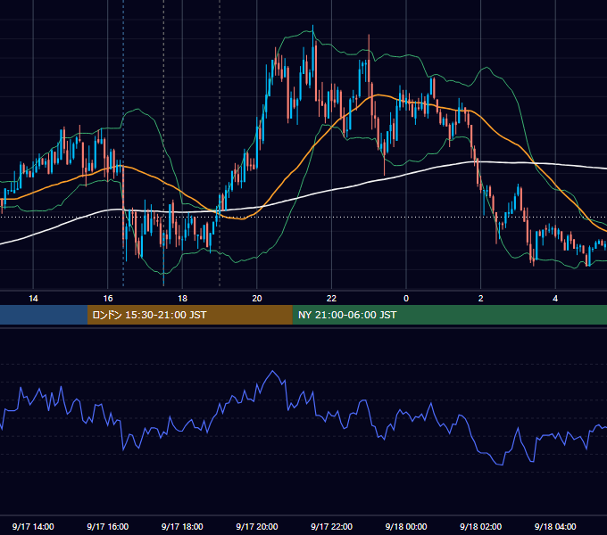Click the upper time axis label 4
The image size is (607, 535).
555,299
